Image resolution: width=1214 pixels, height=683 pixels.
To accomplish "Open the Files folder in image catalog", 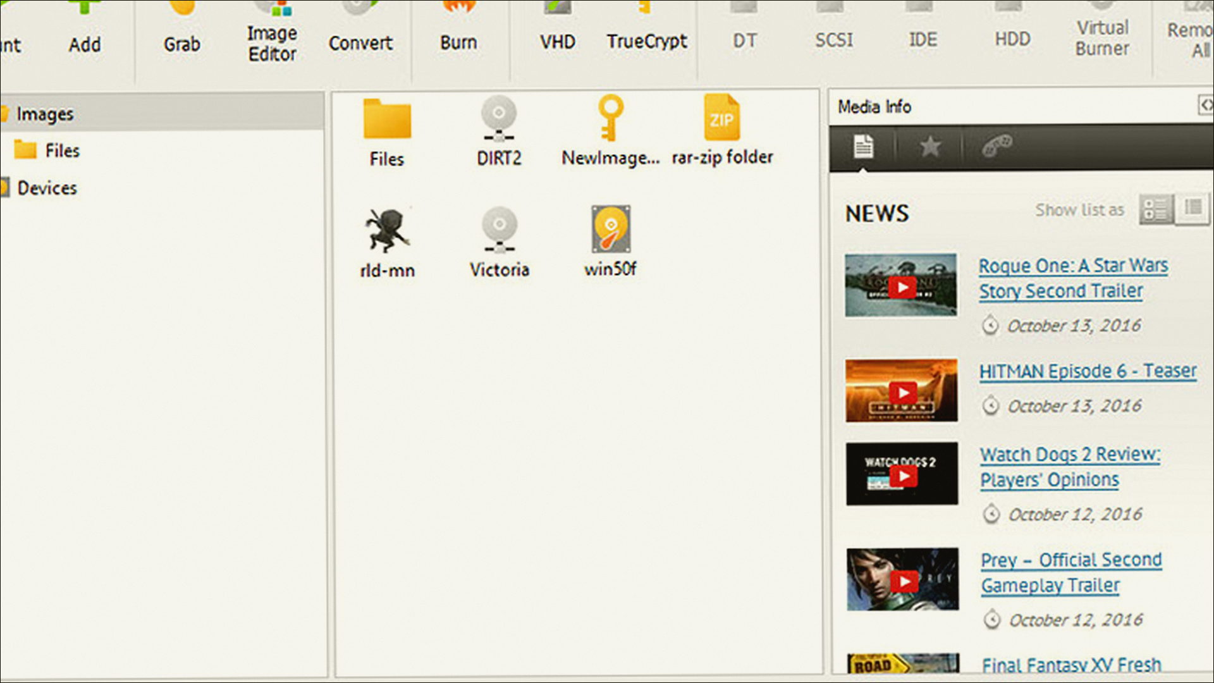I will point(387,132).
